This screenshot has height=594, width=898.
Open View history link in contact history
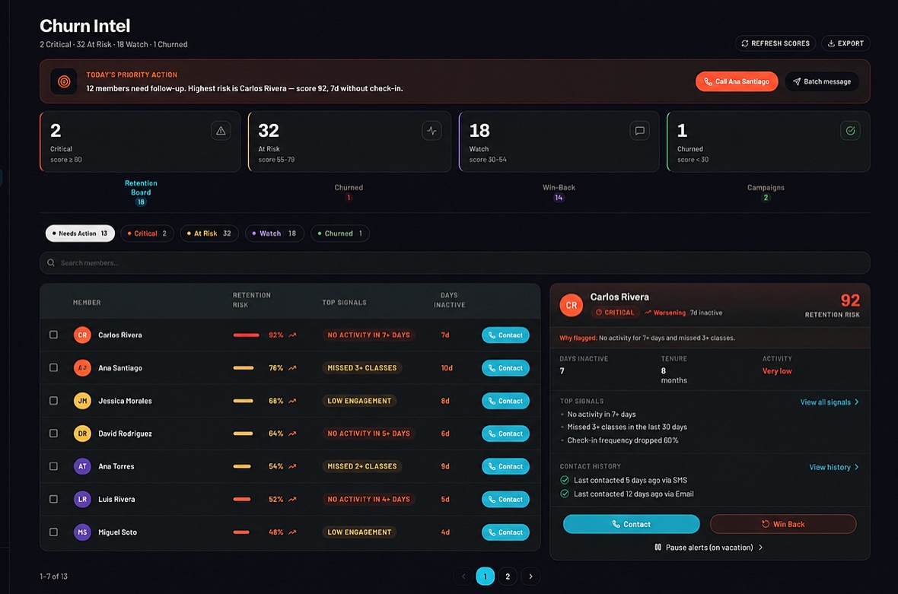pyautogui.click(x=834, y=468)
